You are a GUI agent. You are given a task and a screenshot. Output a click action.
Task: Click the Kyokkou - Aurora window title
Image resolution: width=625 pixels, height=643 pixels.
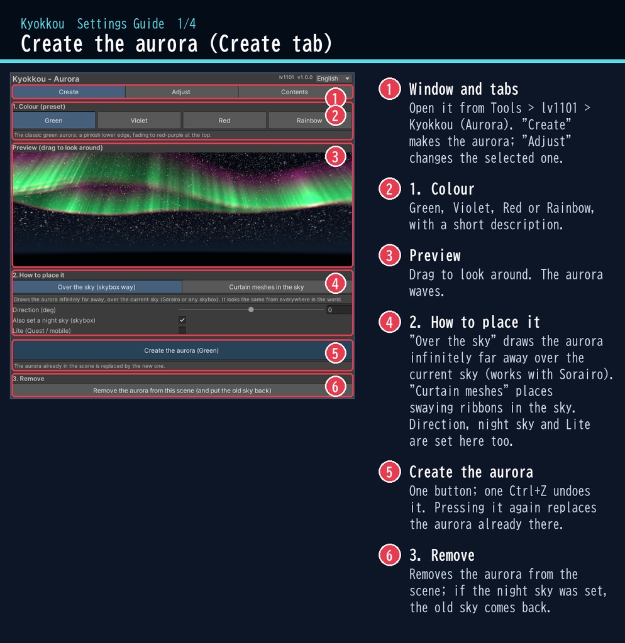(x=46, y=78)
